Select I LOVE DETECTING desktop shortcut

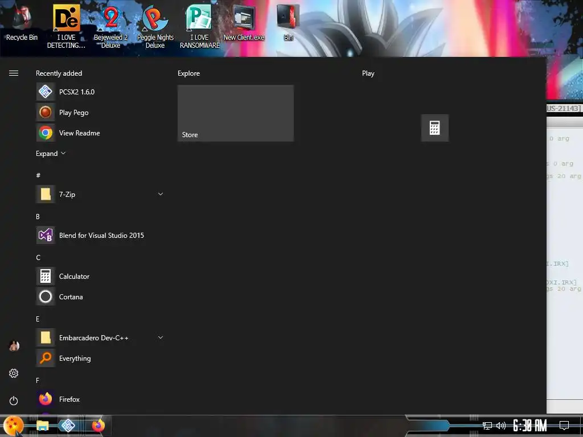[x=66, y=26]
